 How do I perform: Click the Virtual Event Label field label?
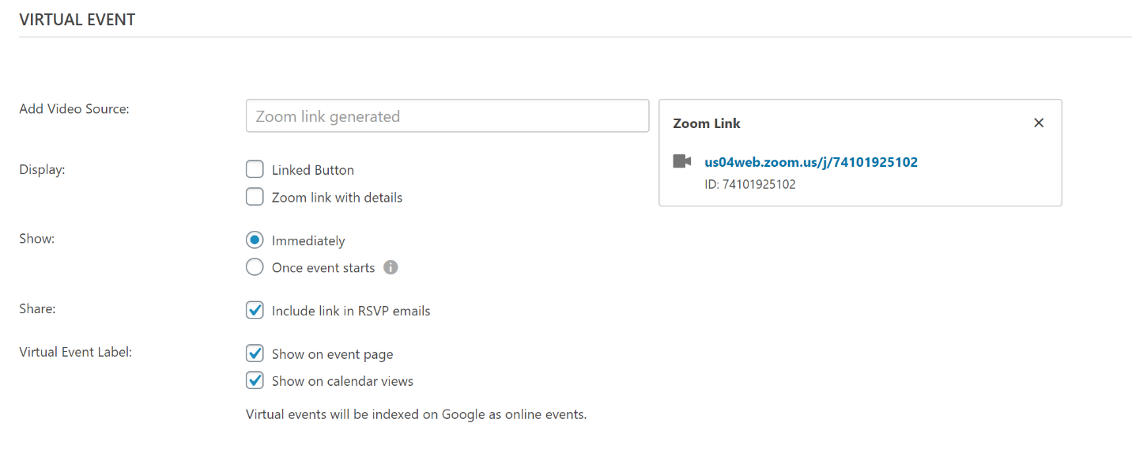[75, 352]
